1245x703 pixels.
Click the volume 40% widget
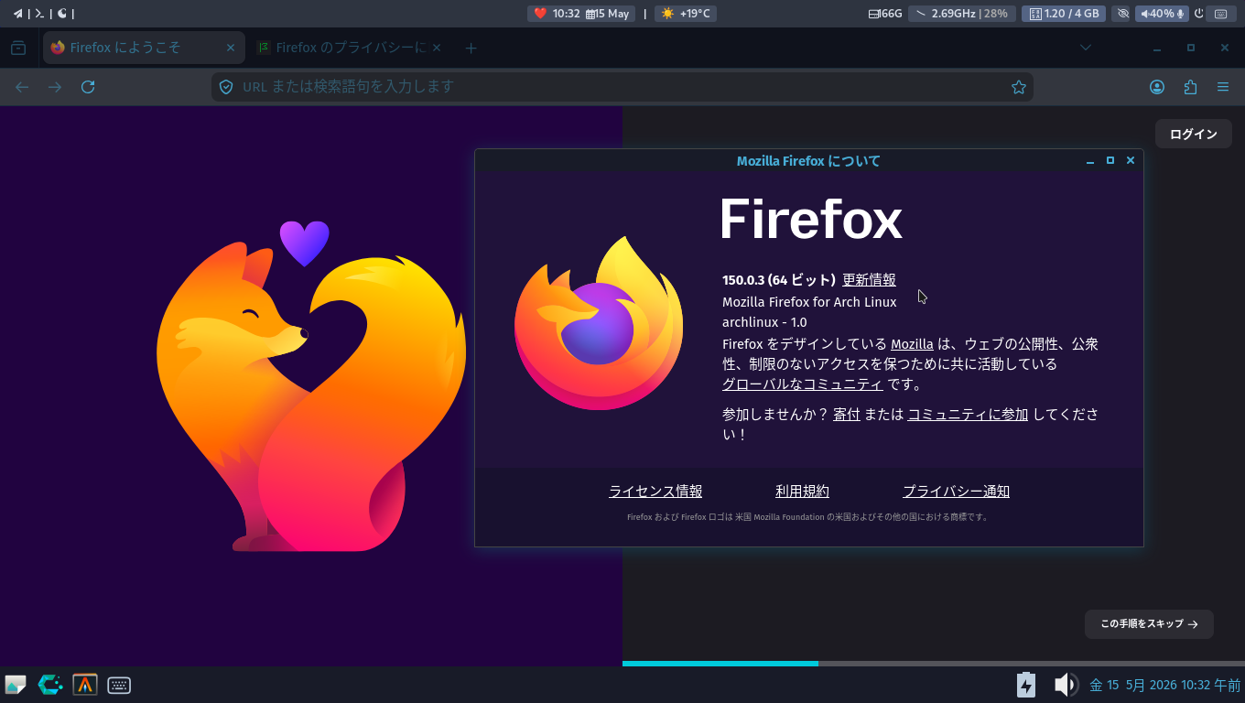1162,14
